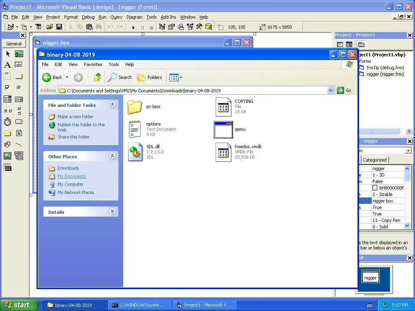Select the Timer control tool

[8, 121]
